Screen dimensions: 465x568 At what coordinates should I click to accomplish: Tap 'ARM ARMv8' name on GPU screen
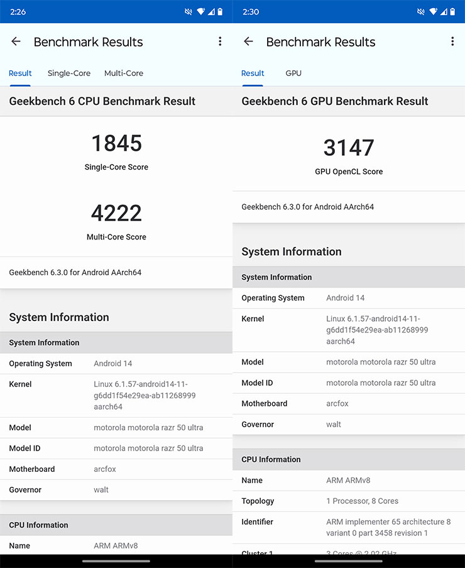click(348, 480)
